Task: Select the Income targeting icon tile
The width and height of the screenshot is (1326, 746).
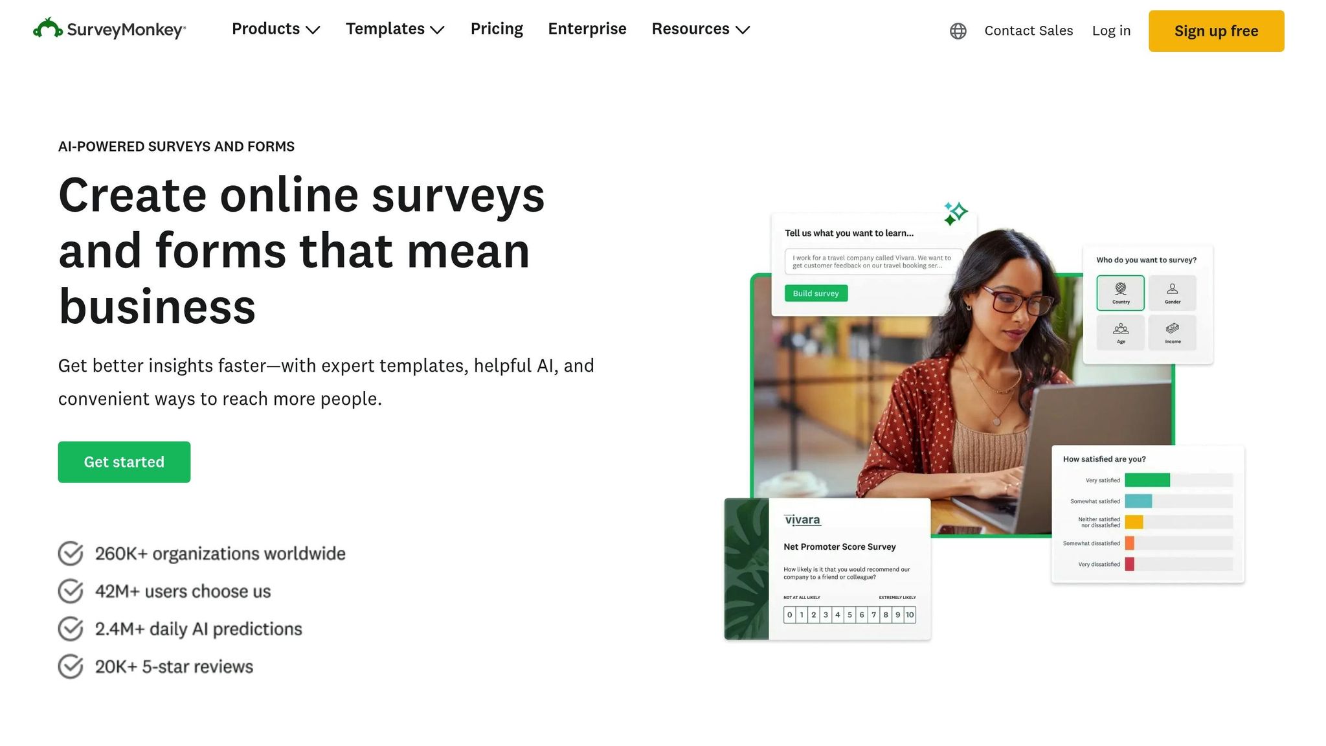Action: click(1172, 333)
